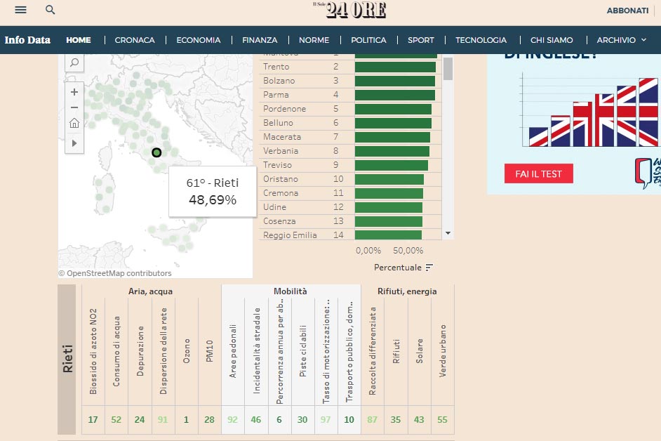Select the CRONACA menu item
This screenshot has height=441, width=661.
(135, 40)
